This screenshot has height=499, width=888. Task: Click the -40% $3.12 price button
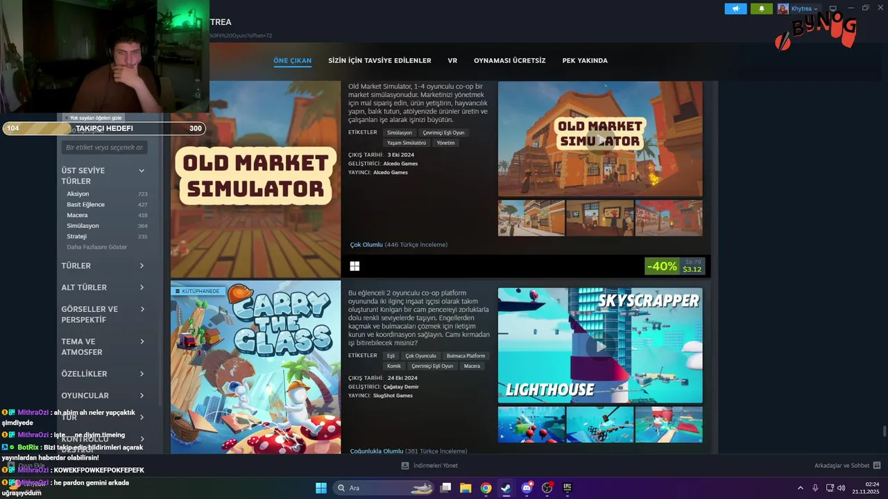click(675, 266)
